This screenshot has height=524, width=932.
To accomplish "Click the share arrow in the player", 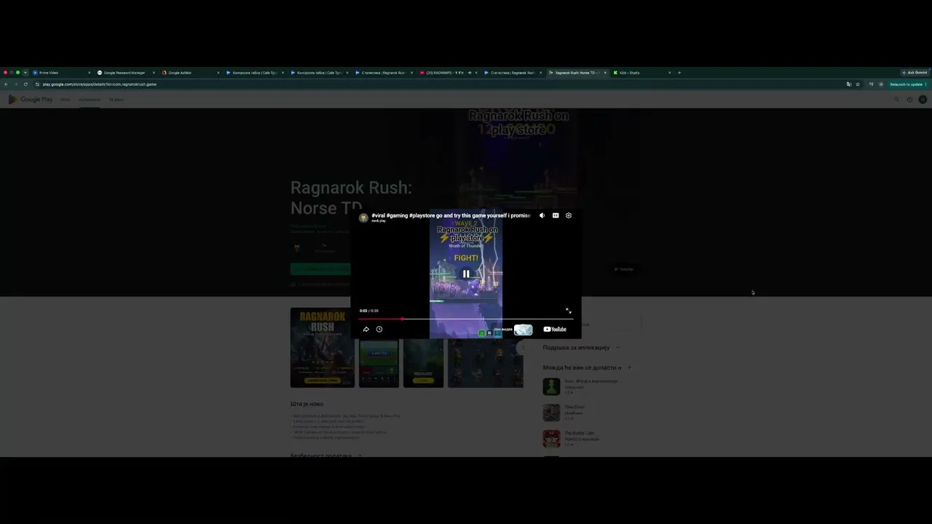I will pyautogui.click(x=366, y=329).
